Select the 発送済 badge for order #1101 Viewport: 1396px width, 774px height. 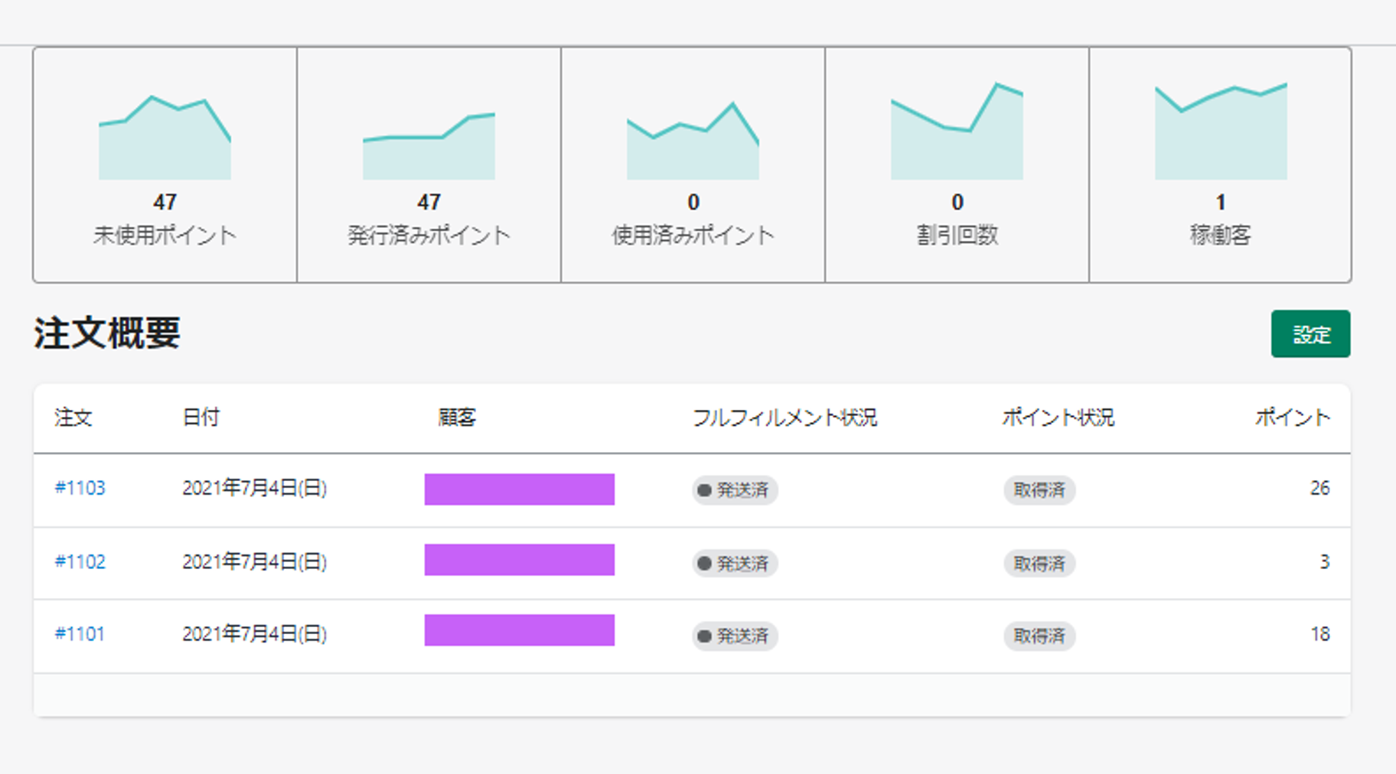tap(735, 636)
